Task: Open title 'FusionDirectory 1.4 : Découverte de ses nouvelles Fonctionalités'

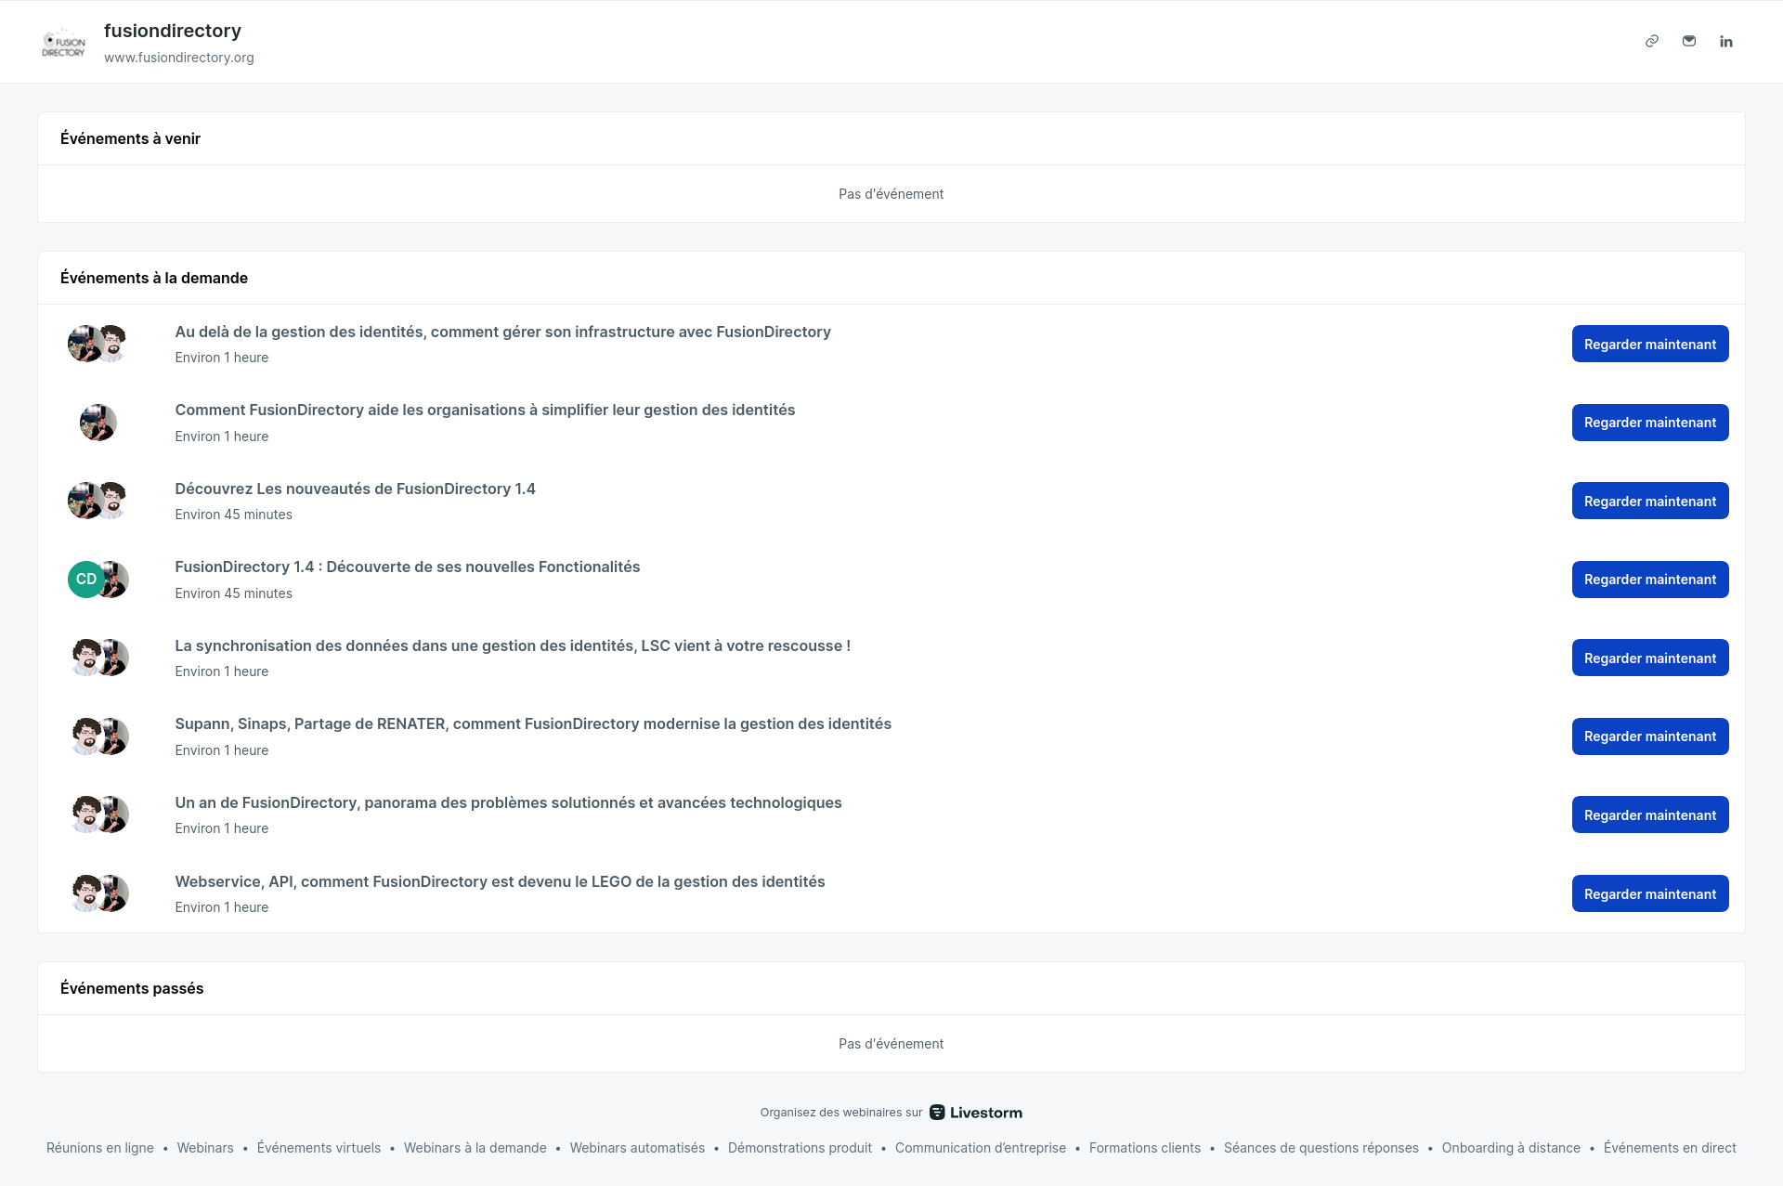Action: click(x=407, y=567)
